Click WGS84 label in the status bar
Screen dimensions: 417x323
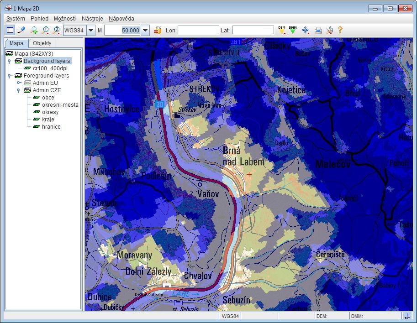click(x=230, y=316)
